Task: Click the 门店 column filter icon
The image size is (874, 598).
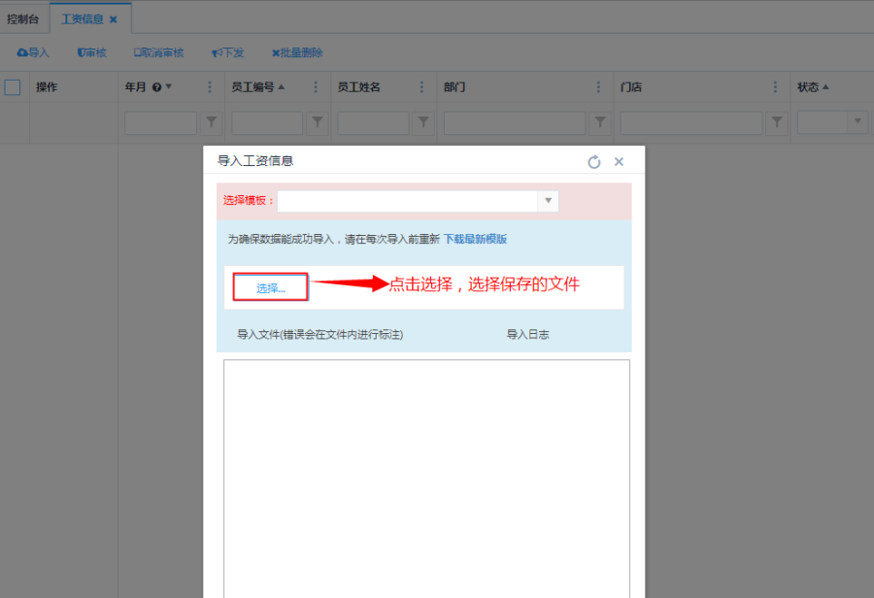Action: [777, 122]
